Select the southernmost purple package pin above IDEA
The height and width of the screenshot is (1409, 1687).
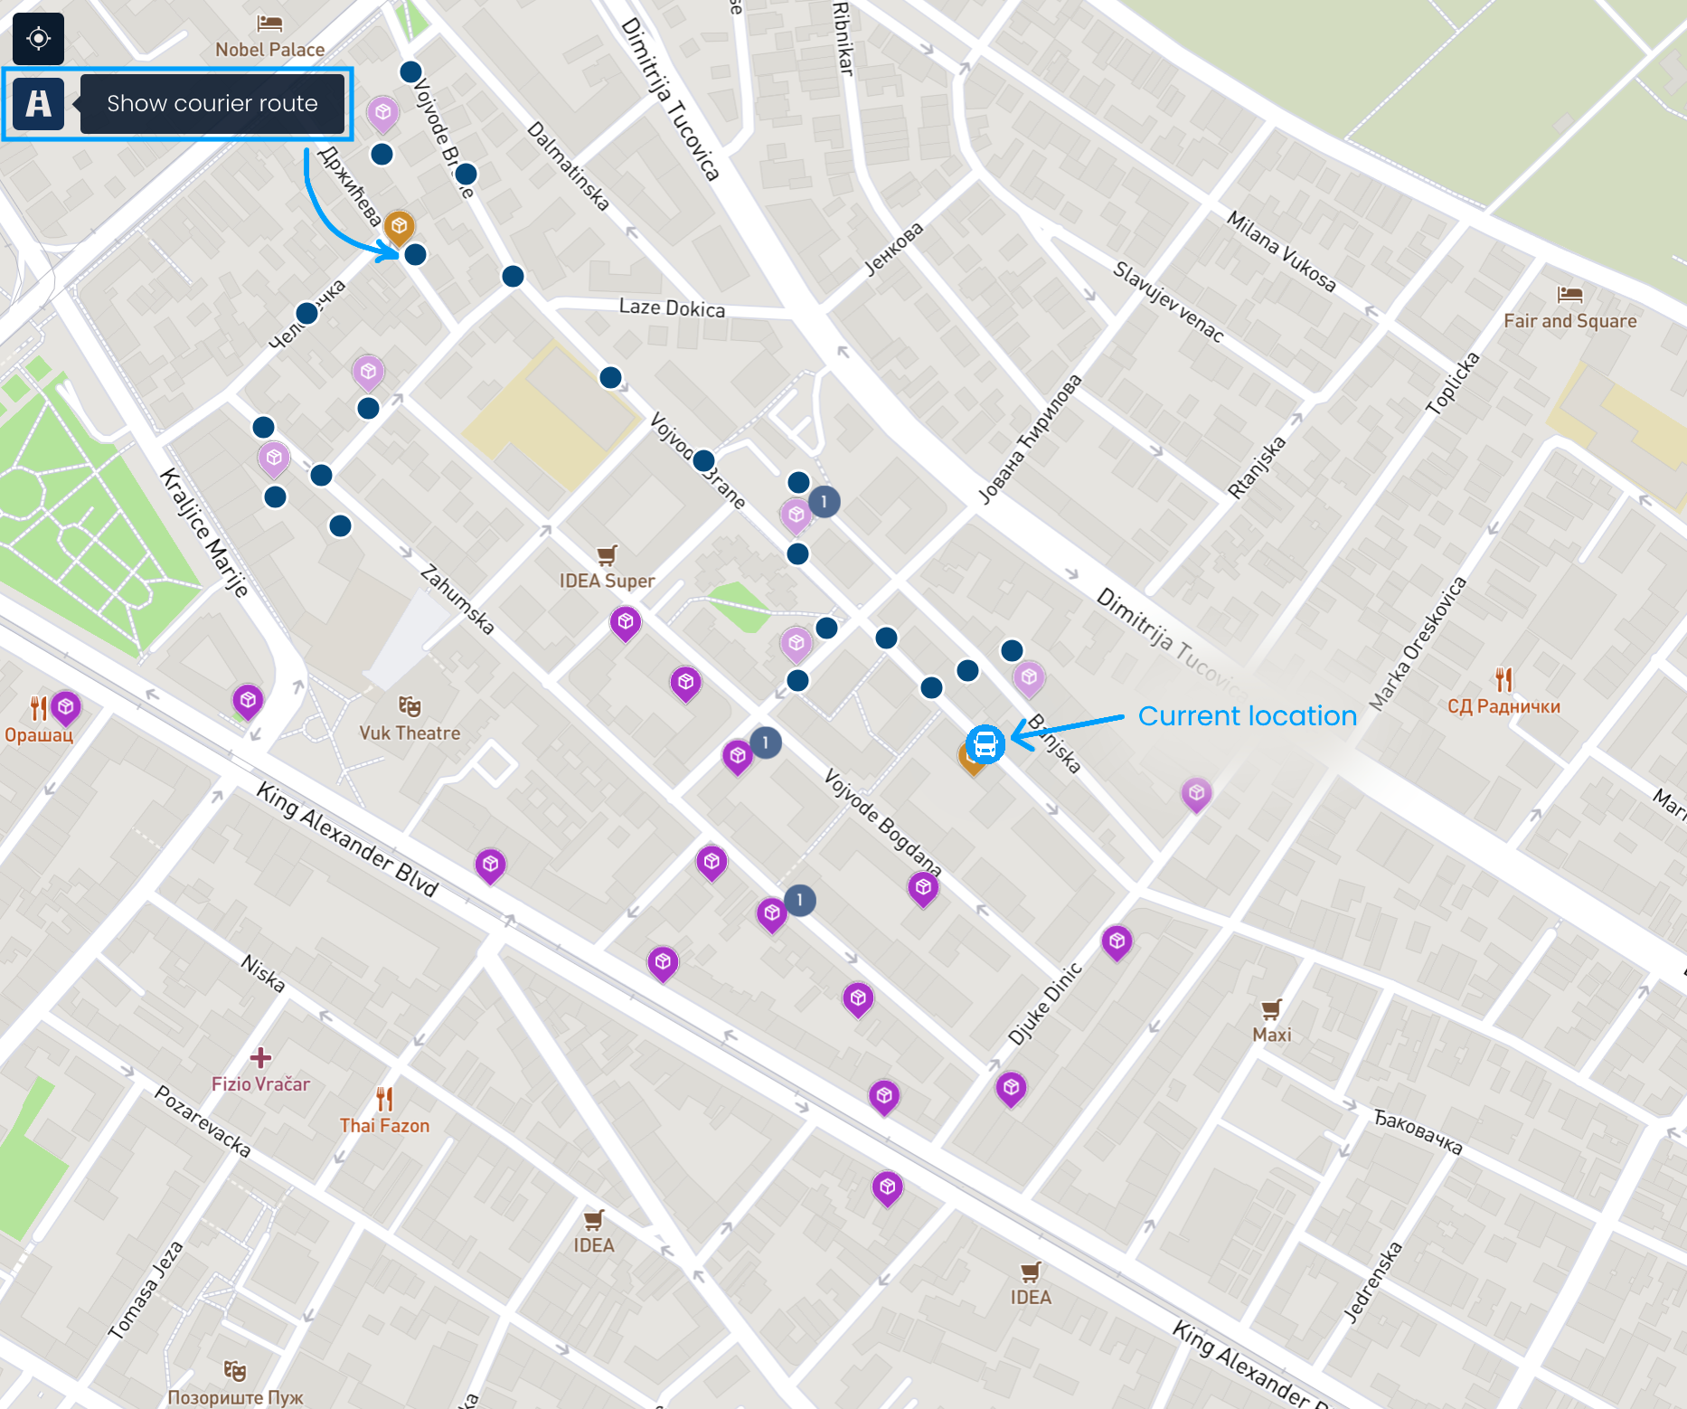coord(888,1188)
